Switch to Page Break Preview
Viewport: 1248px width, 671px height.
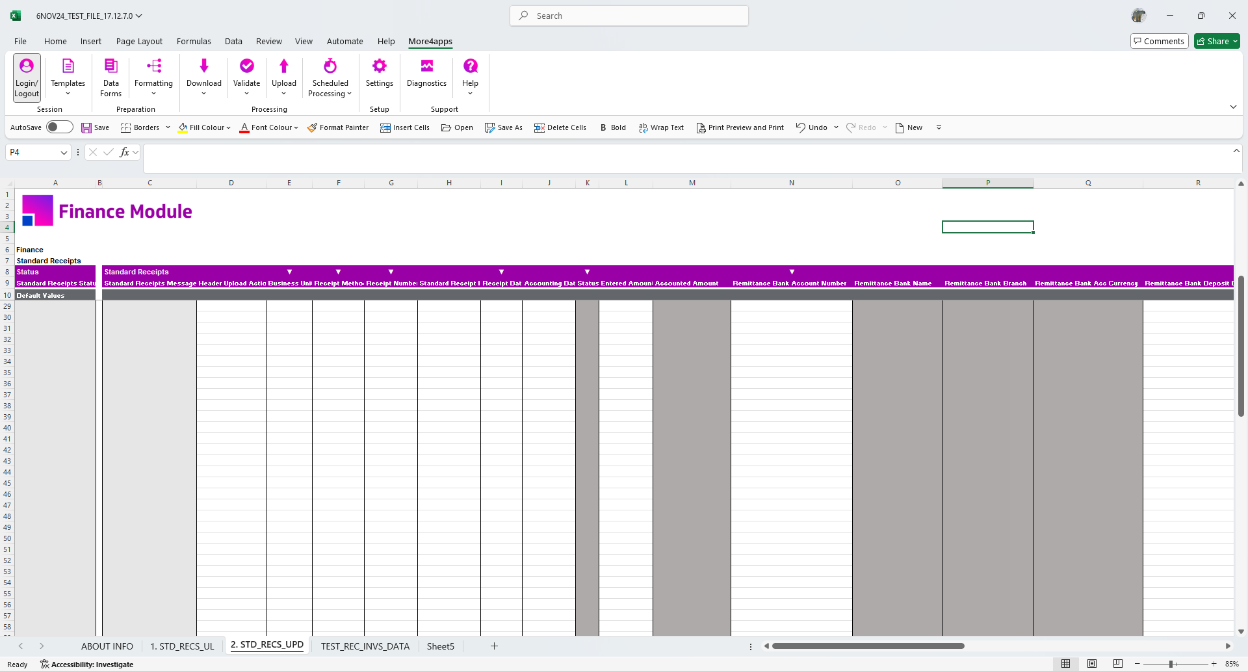[1118, 664]
